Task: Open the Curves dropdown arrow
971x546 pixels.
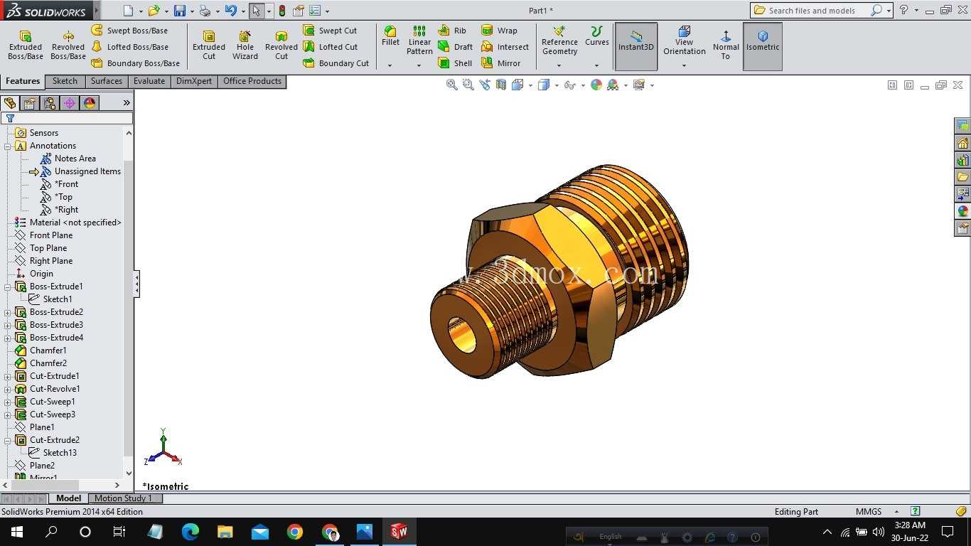Action: click(x=596, y=65)
